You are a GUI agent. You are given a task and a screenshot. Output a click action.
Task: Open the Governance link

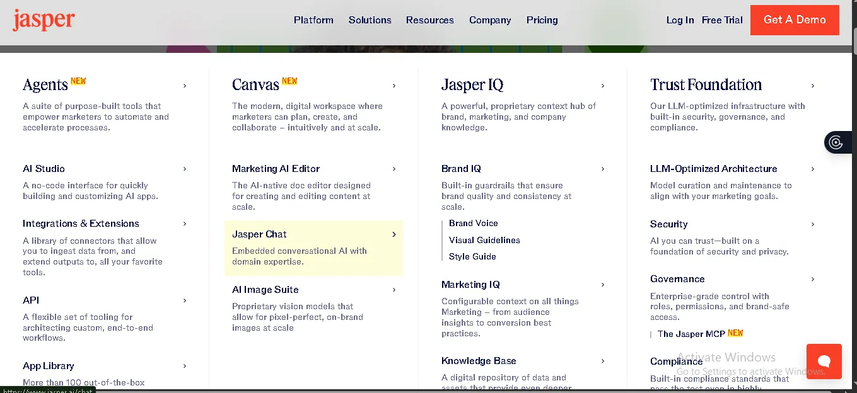click(x=677, y=279)
